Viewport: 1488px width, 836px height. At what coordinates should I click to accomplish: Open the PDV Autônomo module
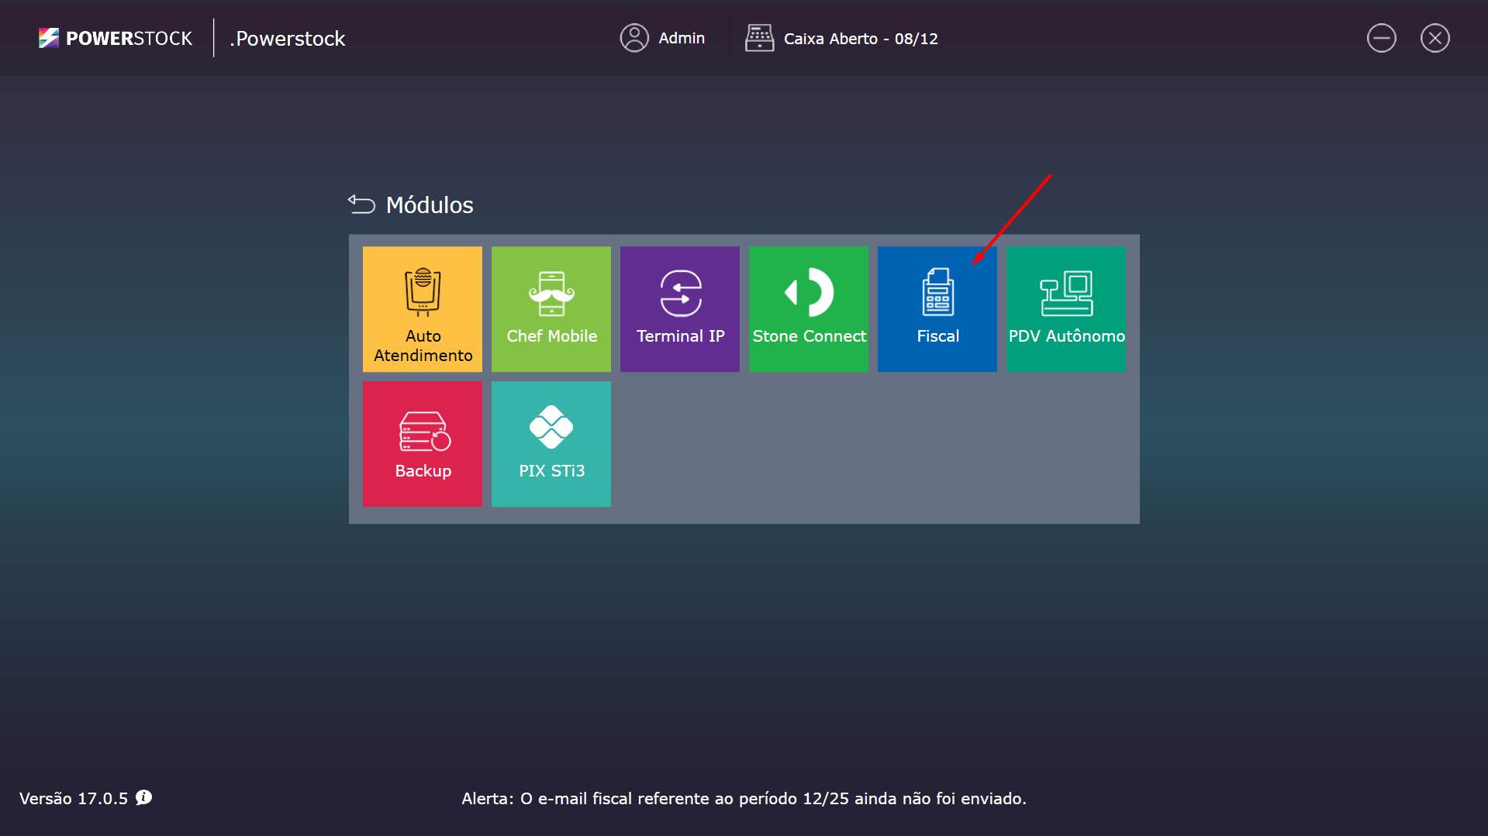point(1066,309)
